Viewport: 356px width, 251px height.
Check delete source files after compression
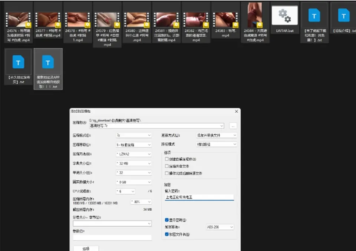point(167,173)
